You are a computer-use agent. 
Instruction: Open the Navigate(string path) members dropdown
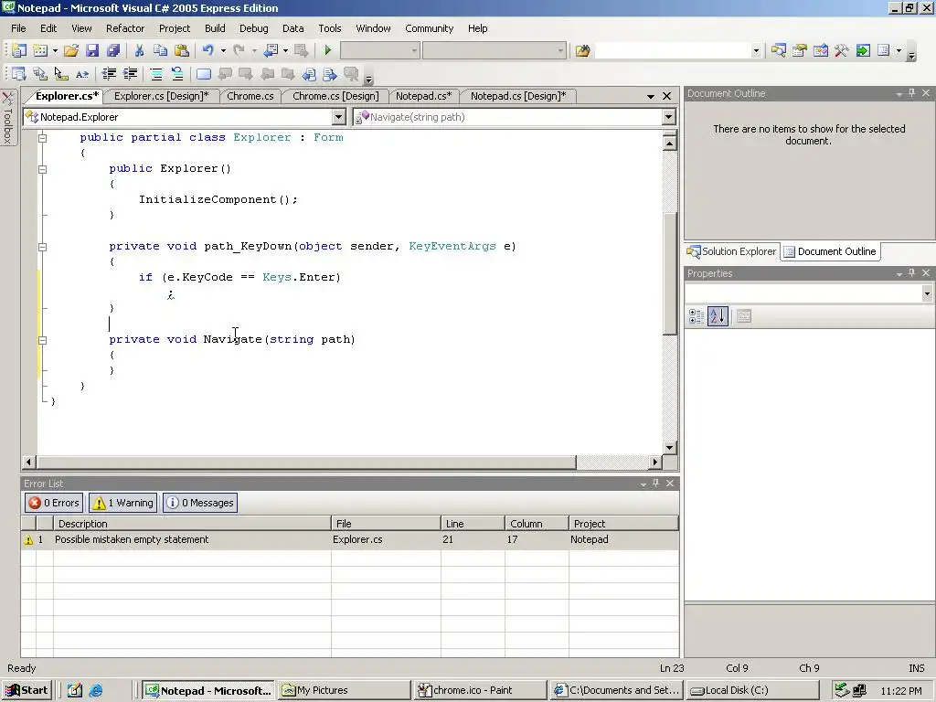coord(668,117)
